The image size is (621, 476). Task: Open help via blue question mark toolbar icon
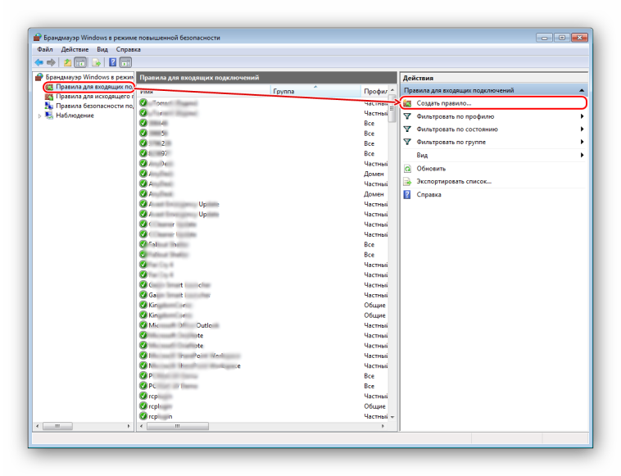point(113,62)
